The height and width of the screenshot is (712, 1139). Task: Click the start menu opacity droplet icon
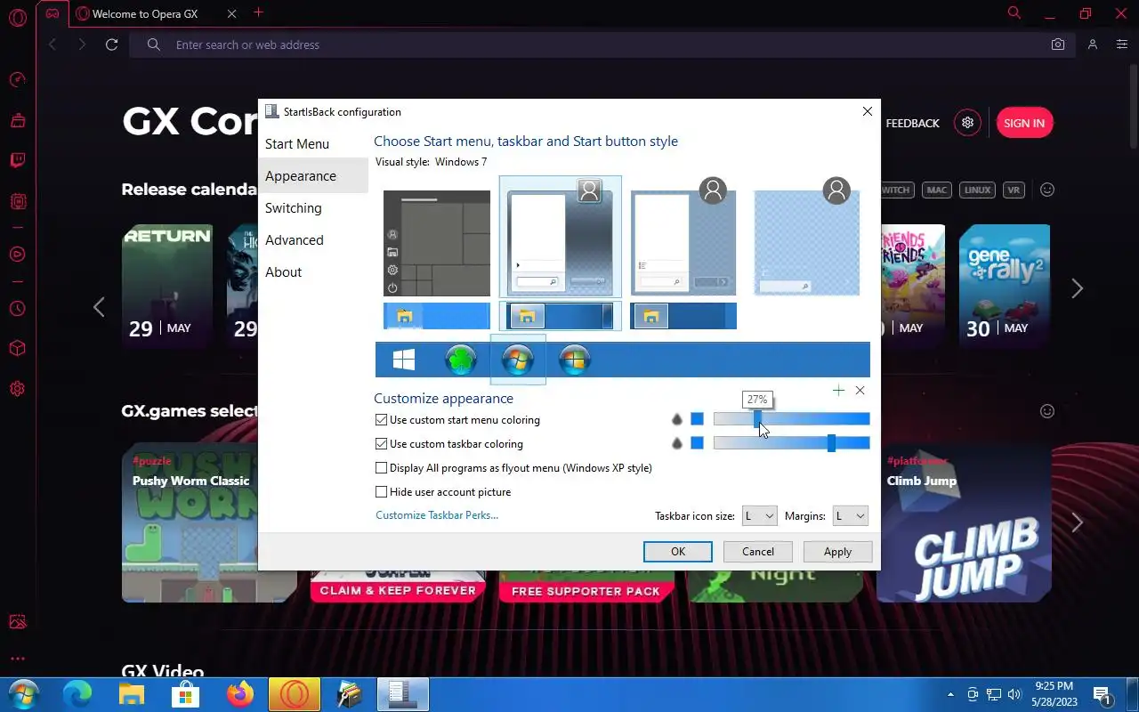click(x=676, y=419)
